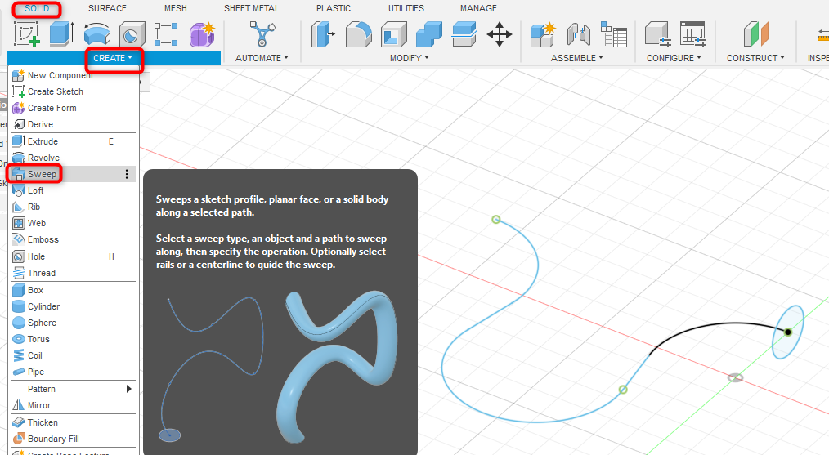Click the Create Form toolbar icon
829x455 pixels.
click(x=202, y=34)
